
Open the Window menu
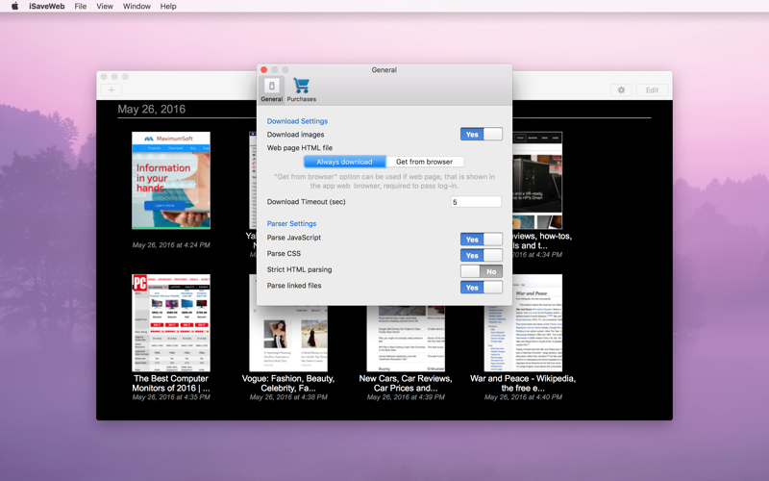pos(136,7)
